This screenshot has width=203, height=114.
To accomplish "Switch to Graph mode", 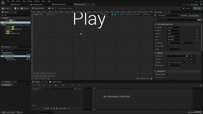I will (x=197, y=8).
